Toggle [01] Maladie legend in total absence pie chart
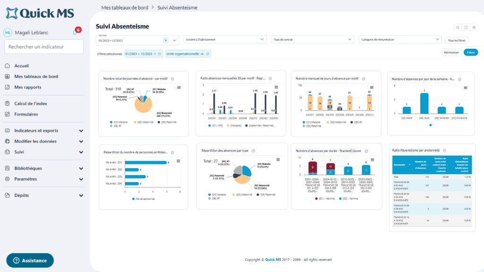This screenshot has height=272, width=484. [119, 122]
